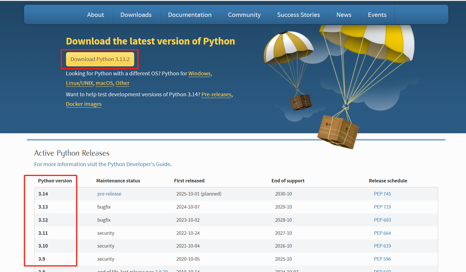Open the About menu

coord(95,15)
